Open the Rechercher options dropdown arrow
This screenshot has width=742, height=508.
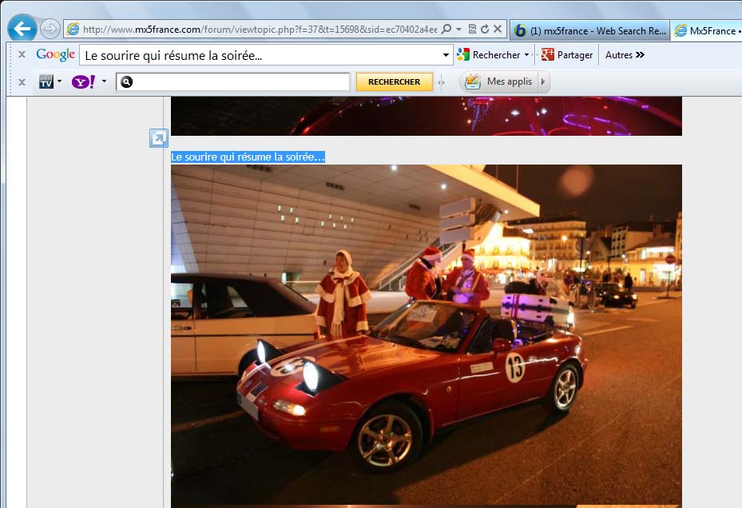click(527, 55)
